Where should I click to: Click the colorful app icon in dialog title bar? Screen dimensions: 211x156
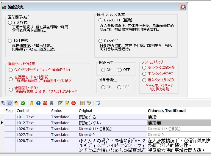click(4, 7)
